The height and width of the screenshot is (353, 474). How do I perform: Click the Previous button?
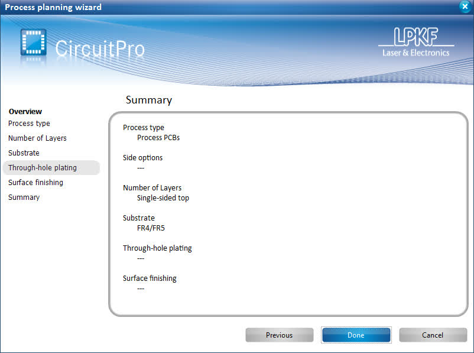pos(280,335)
